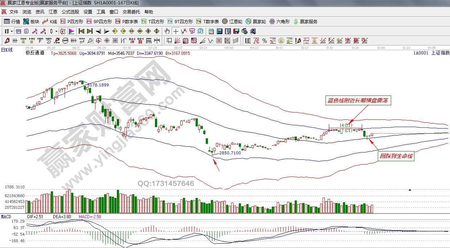The height and width of the screenshot is (248, 450).
Task: Expand the candlestick style dropdown arrow
Action: (56, 31)
